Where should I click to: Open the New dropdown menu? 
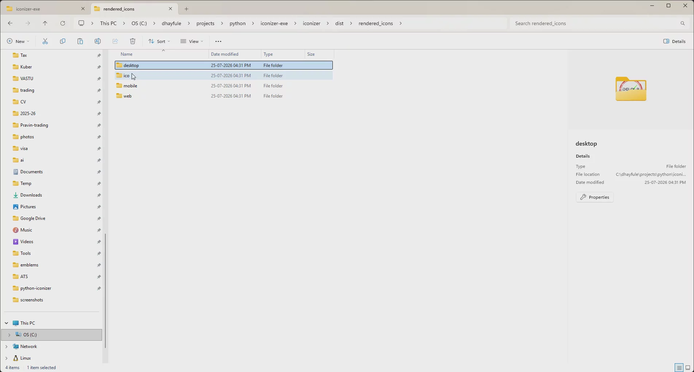(18, 41)
